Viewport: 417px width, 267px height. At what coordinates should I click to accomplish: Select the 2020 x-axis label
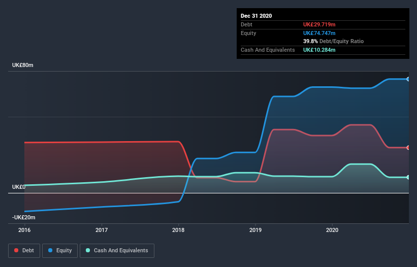tap(332, 230)
